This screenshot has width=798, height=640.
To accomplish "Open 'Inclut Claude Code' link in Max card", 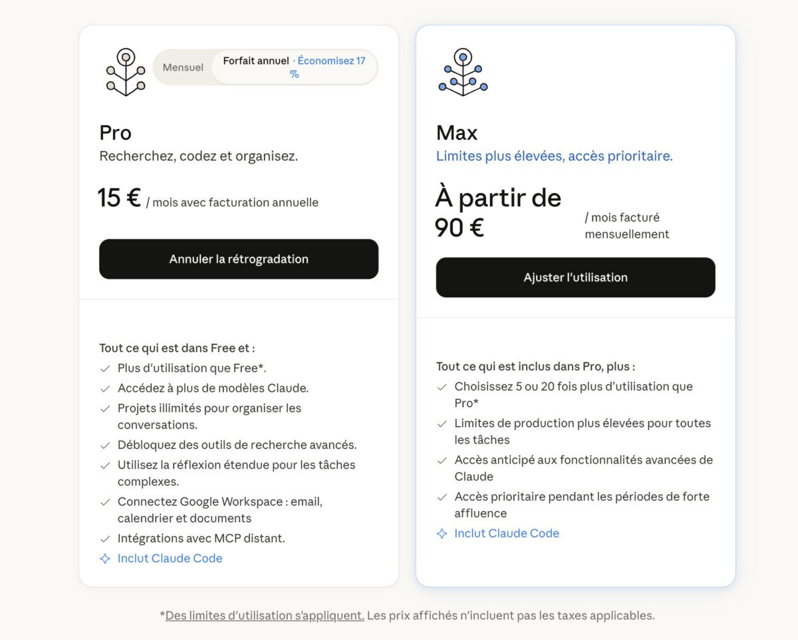I will coord(507,534).
